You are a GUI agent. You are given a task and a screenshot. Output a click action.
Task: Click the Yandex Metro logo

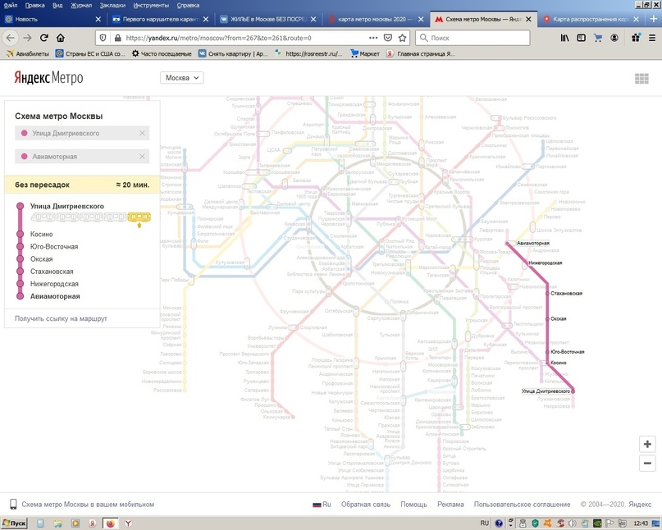(48, 78)
